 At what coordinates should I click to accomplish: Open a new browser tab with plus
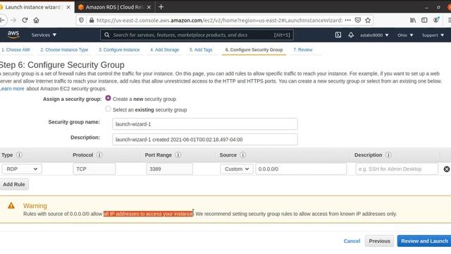click(161, 7)
